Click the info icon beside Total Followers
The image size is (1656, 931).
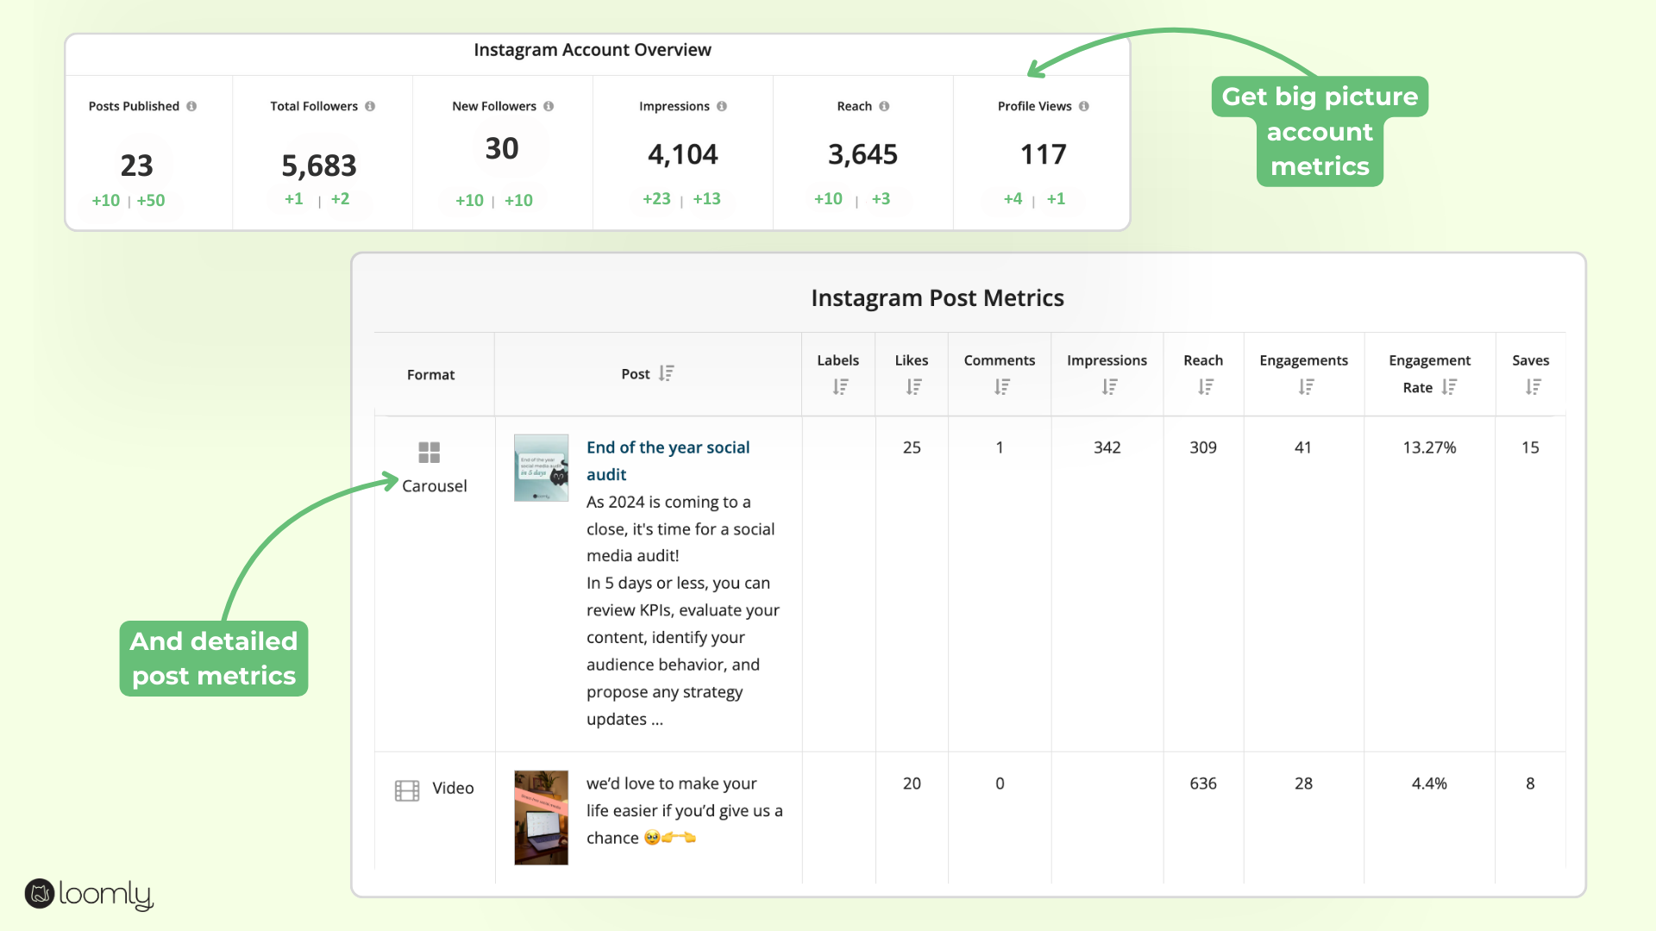click(370, 106)
